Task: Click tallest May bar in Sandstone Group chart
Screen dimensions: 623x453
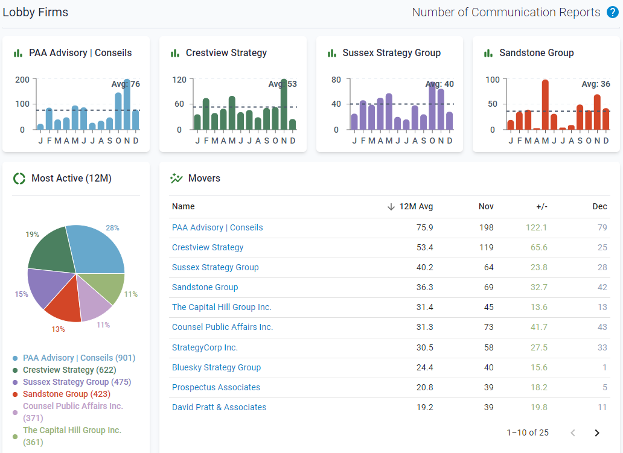Action: pos(545,105)
